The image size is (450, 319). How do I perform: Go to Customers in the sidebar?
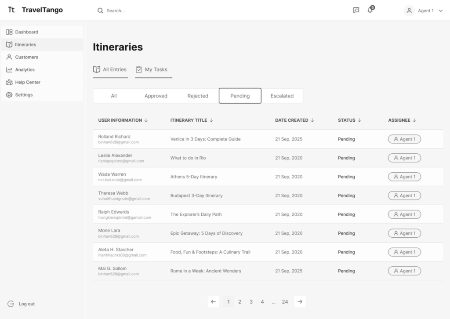pyautogui.click(x=26, y=57)
